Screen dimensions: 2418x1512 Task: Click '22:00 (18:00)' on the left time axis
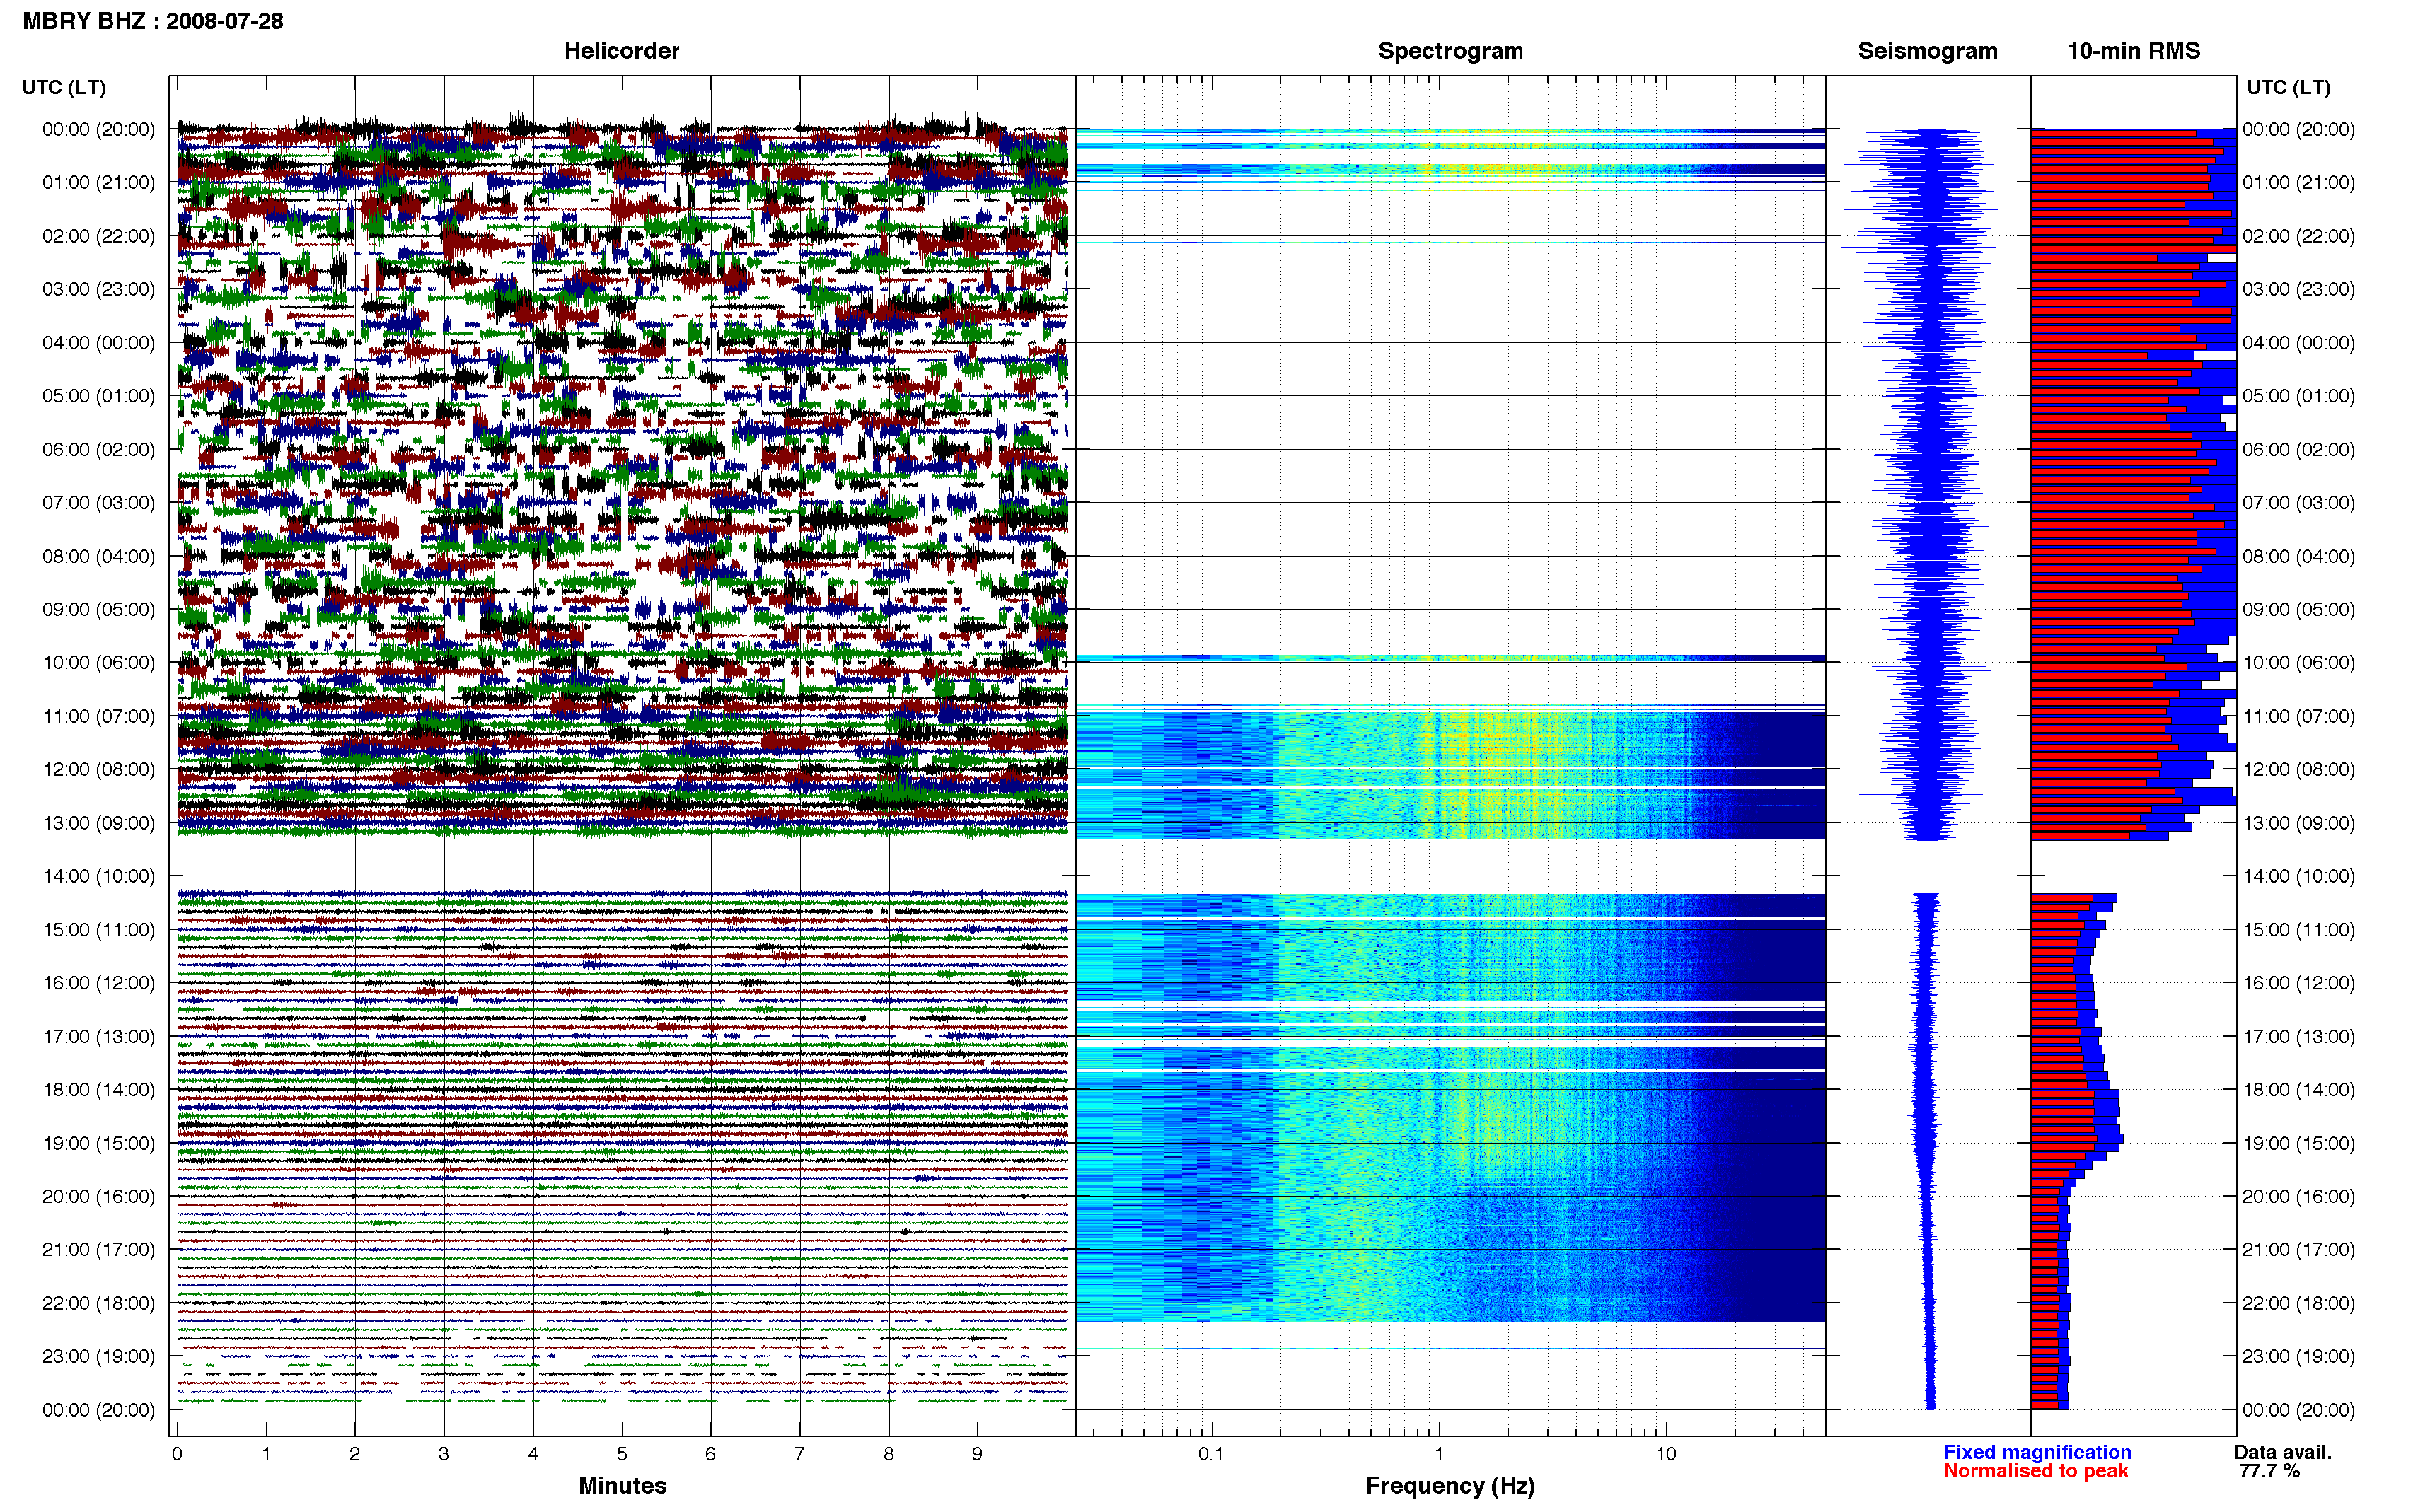pyautogui.click(x=98, y=1303)
